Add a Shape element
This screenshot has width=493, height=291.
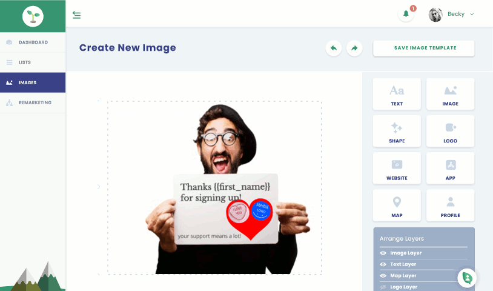pyautogui.click(x=397, y=131)
